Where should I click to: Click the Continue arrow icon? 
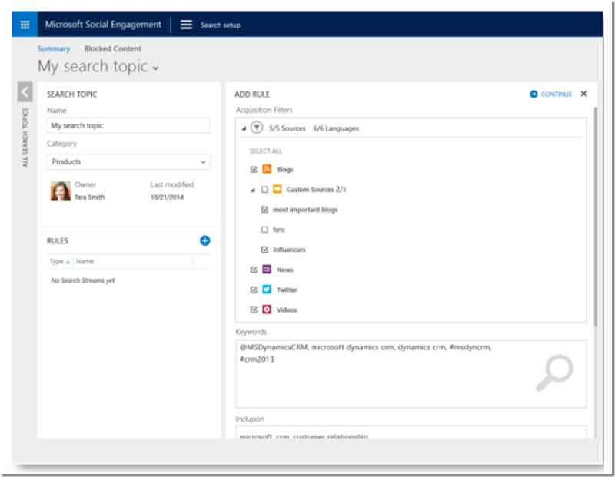[534, 94]
